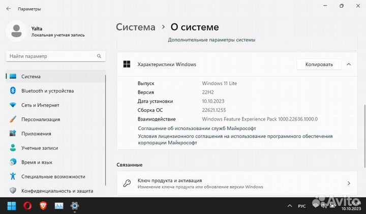The width and height of the screenshot is (366, 214).
Task: Click Система in the breadcrumb
Action: click(135, 27)
